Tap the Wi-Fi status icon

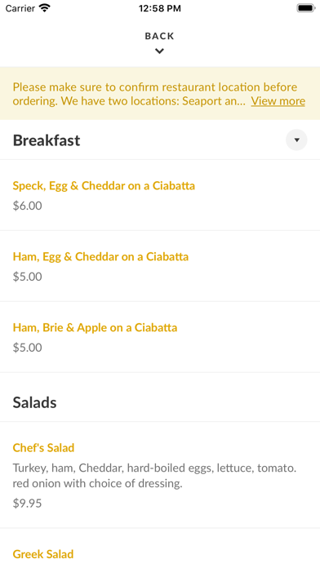point(45,8)
